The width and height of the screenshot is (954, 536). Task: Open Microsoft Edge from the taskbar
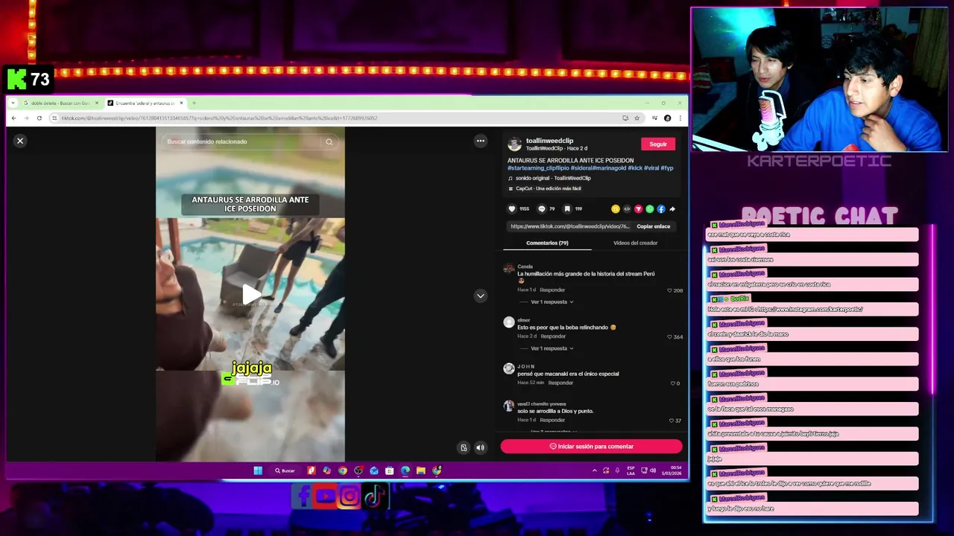pyautogui.click(x=405, y=470)
